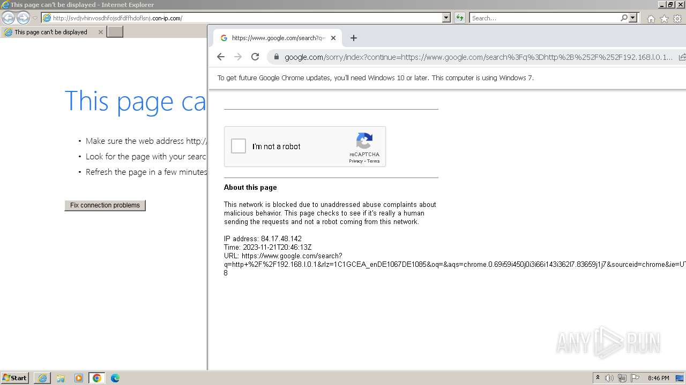The width and height of the screenshot is (686, 385).
Task: Open Windows Media Player from taskbar
Action: (x=79, y=378)
